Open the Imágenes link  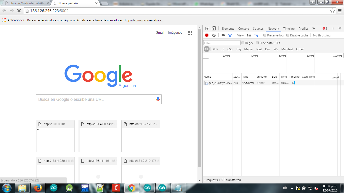click(175, 32)
